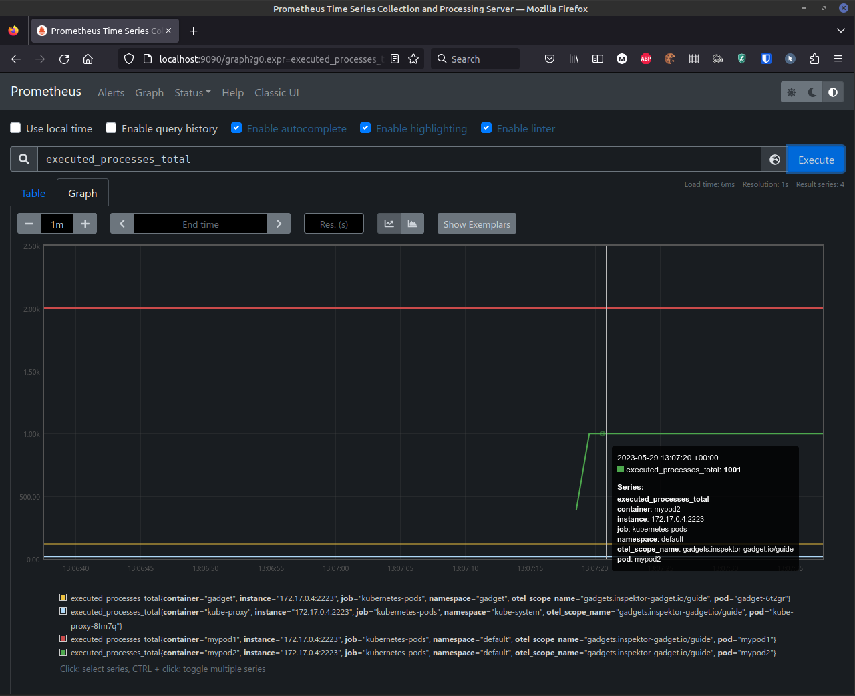The height and width of the screenshot is (696, 855).
Task: Open the Alerts navigation item
Action: point(111,93)
